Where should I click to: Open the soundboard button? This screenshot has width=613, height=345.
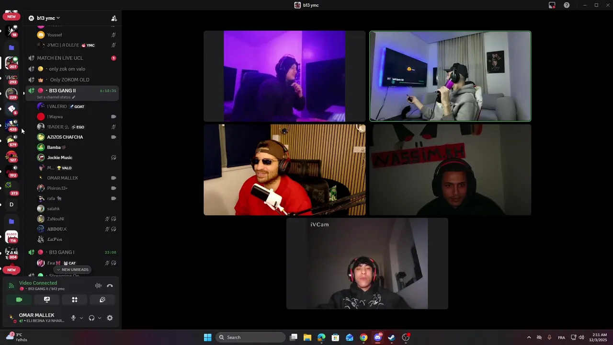[x=102, y=299]
